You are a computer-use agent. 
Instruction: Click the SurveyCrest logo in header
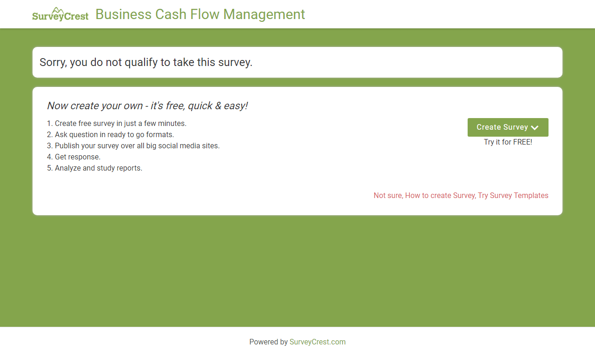click(x=60, y=14)
